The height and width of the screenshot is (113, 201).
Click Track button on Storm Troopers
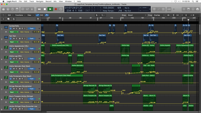coord(32,99)
